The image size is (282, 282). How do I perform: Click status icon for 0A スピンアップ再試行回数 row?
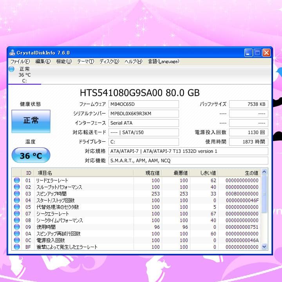[17, 233]
